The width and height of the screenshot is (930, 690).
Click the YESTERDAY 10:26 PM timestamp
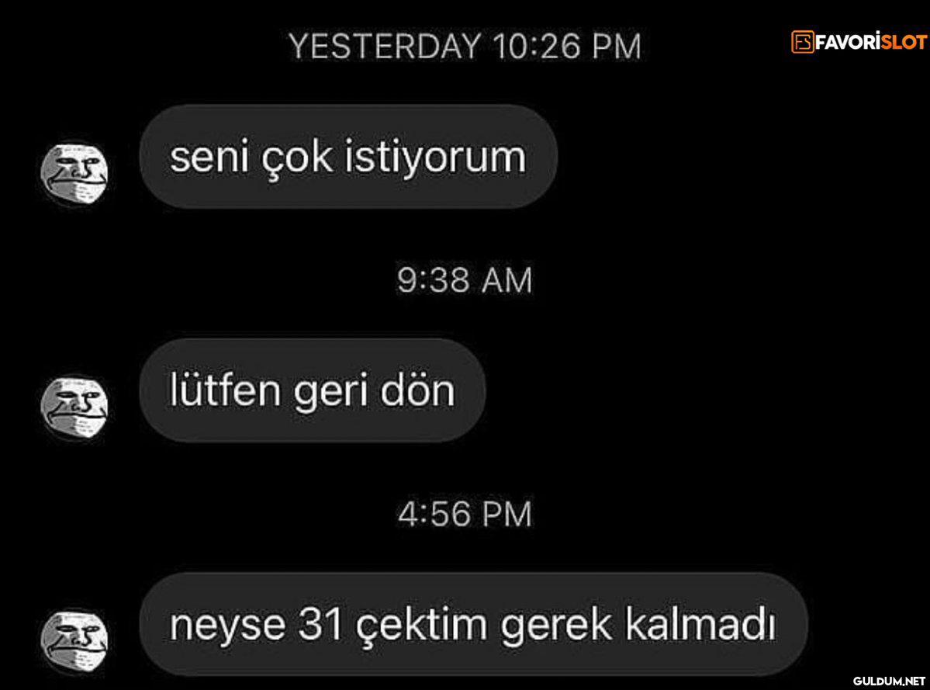tap(465, 47)
